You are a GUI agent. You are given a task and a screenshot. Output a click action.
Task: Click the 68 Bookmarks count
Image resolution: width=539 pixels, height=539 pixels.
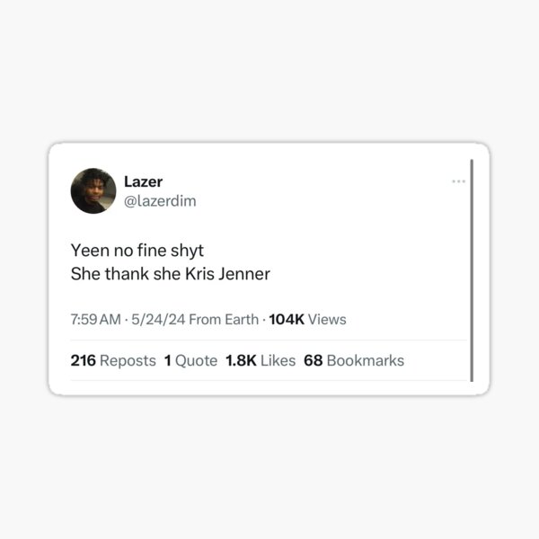coord(354,360)
